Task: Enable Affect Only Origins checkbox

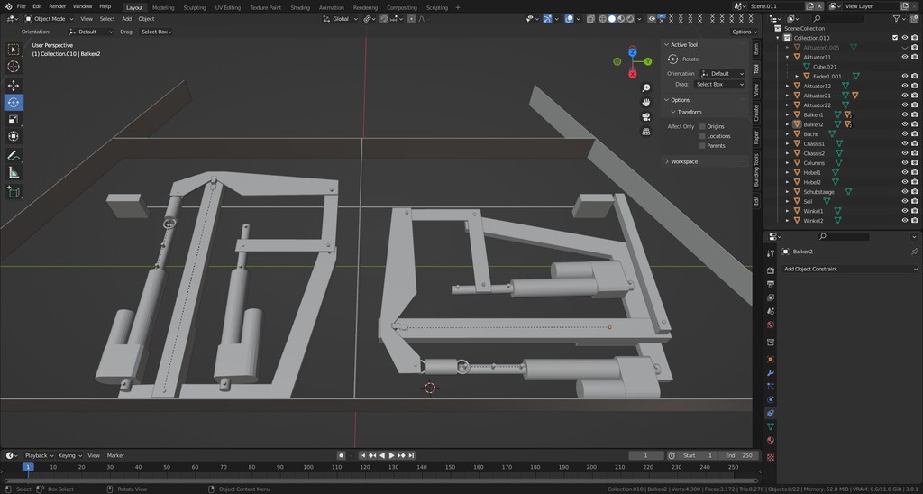Action: (702, 126)
